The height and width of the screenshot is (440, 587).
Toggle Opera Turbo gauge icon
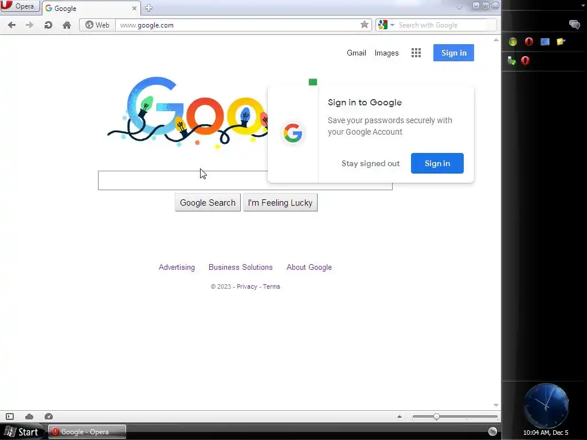[49, 417]
